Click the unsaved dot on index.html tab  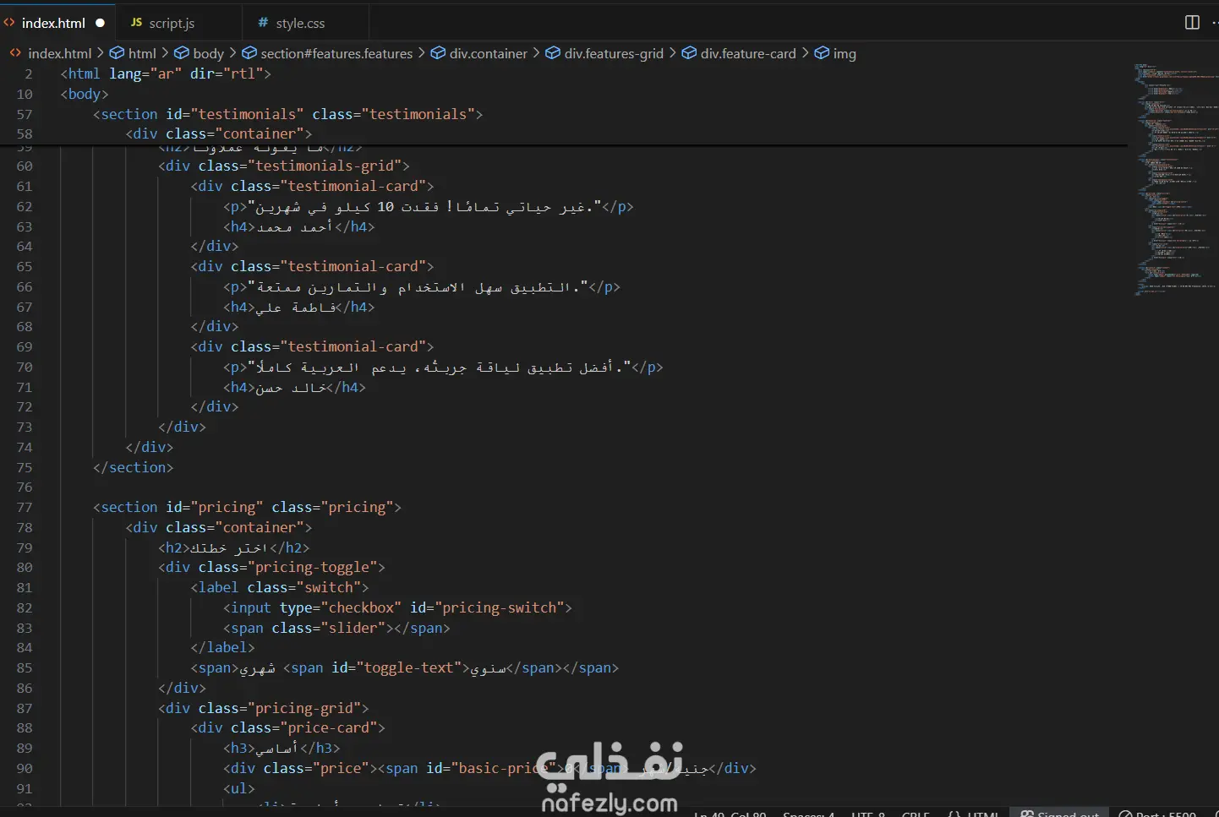click(100, 23)
